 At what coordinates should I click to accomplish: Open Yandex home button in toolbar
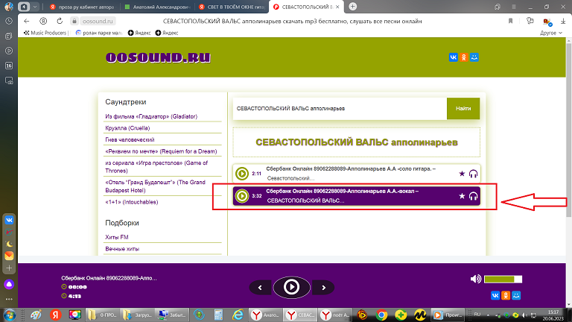coord(43,21)
